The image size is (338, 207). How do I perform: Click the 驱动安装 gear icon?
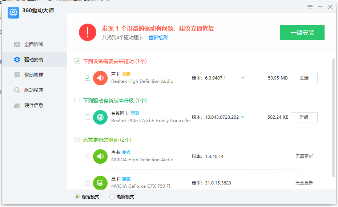(17, 60)
